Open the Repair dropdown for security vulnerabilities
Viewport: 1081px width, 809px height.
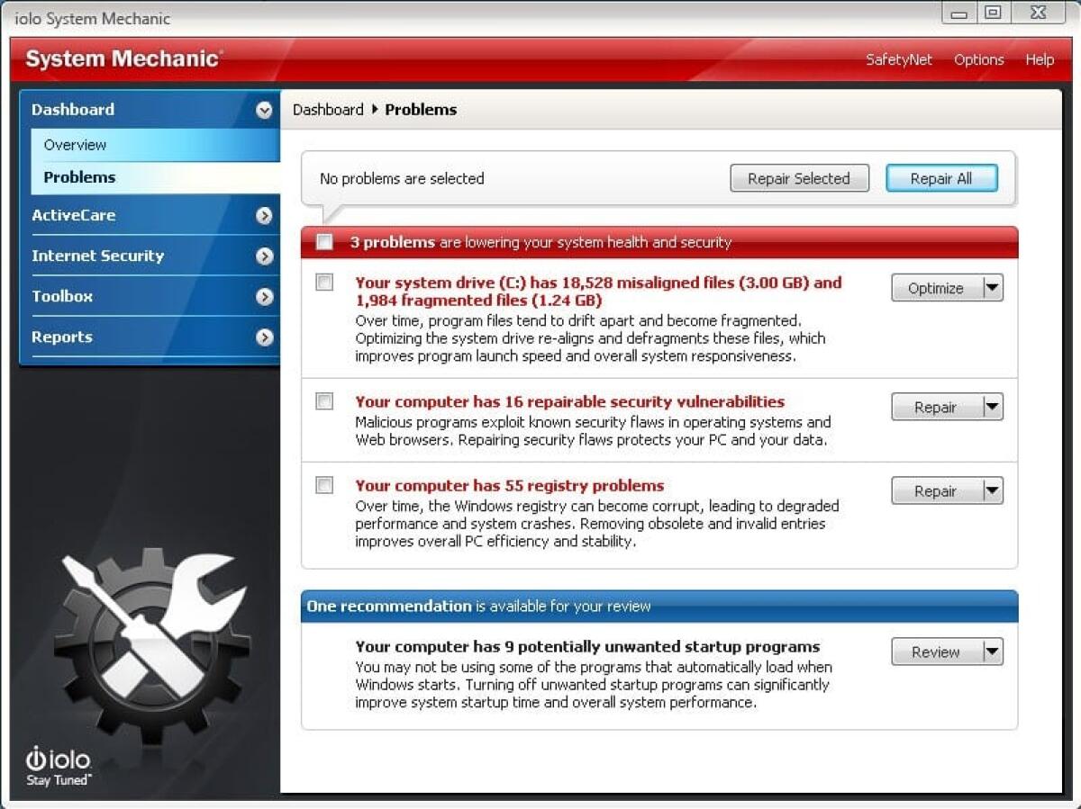993,407
